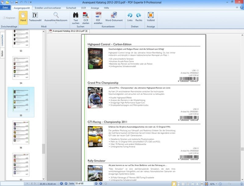Click zoom in plus button
Viewport: 244px width, 186px height.
pos(242,184)
